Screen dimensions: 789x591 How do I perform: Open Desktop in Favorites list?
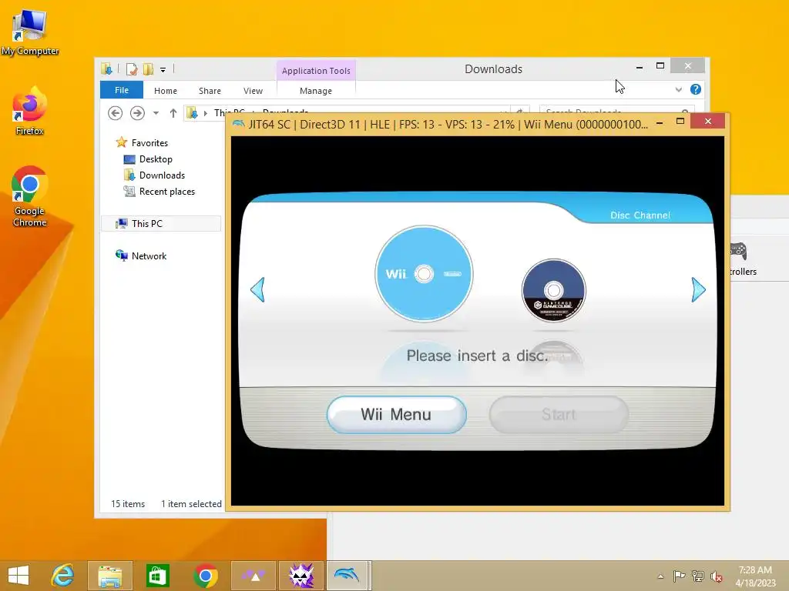click(x=156, y=159)
